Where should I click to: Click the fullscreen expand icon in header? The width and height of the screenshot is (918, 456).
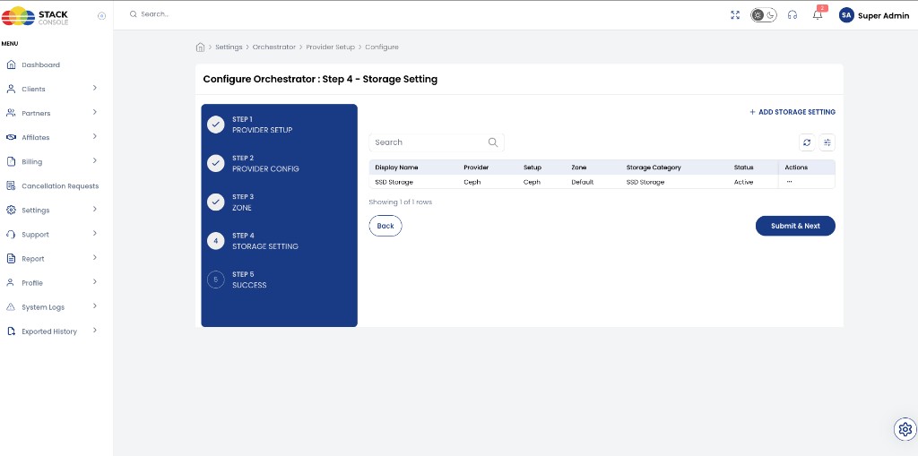tap(735, 15)
